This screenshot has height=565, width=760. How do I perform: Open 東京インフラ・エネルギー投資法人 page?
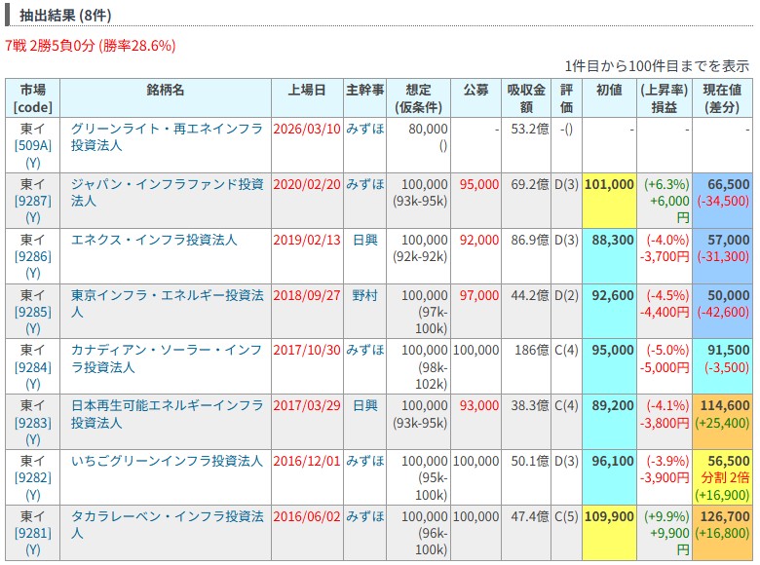coord(166,295)
